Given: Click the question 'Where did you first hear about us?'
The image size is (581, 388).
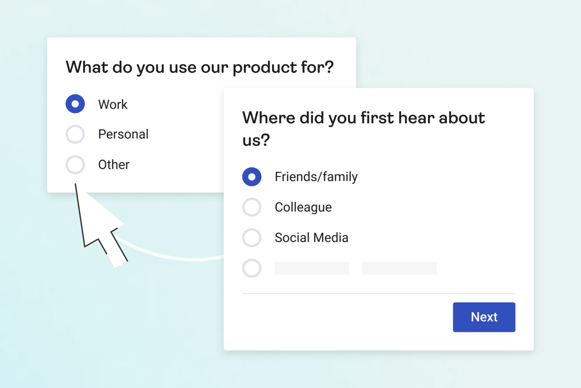Looking at the screenshot, I should point(363,129).
